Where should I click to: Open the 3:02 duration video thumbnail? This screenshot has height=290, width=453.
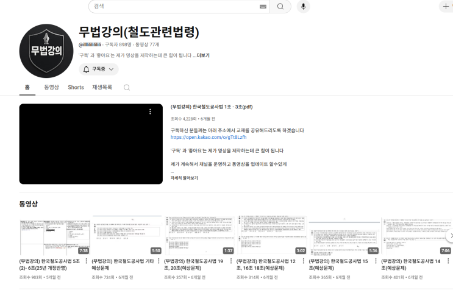[x=271, y=235]
